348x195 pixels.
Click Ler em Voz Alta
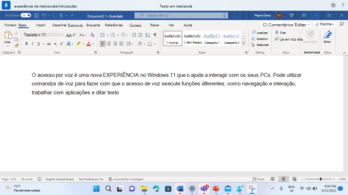click(x=288, y=39)
